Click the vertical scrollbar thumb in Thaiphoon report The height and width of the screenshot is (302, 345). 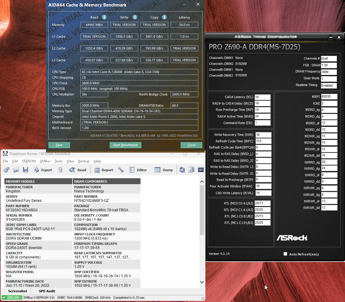pos(202,210)
